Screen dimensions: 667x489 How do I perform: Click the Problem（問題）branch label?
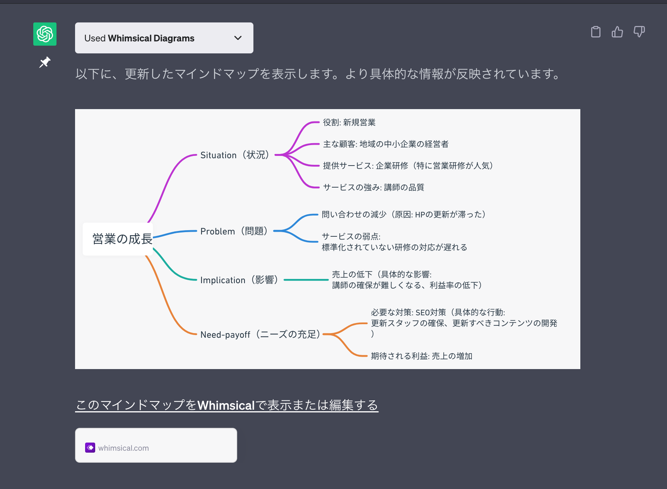pos(234,231)
